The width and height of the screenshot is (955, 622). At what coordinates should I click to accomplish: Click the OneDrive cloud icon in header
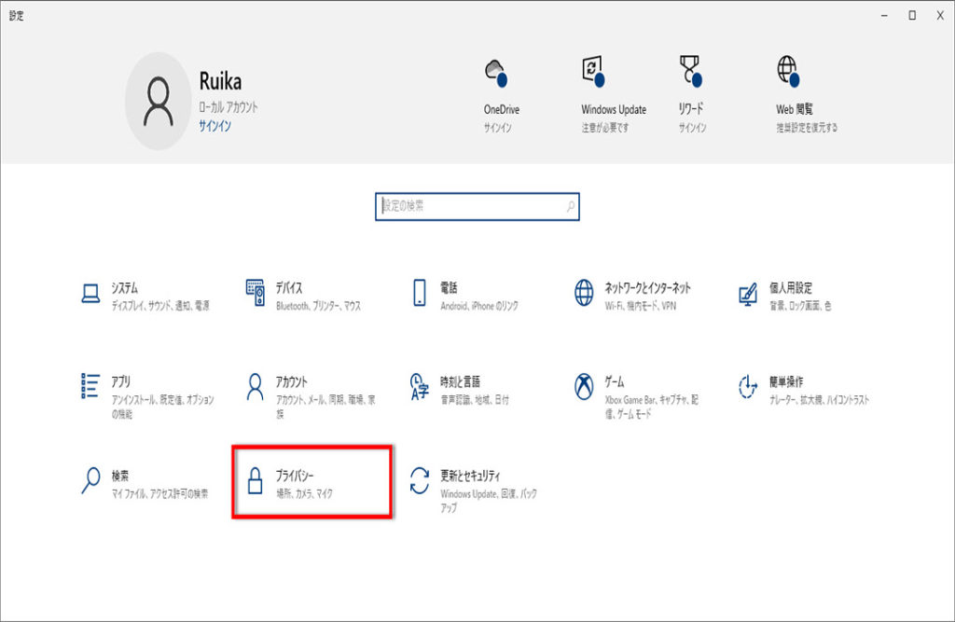point(496,74)
